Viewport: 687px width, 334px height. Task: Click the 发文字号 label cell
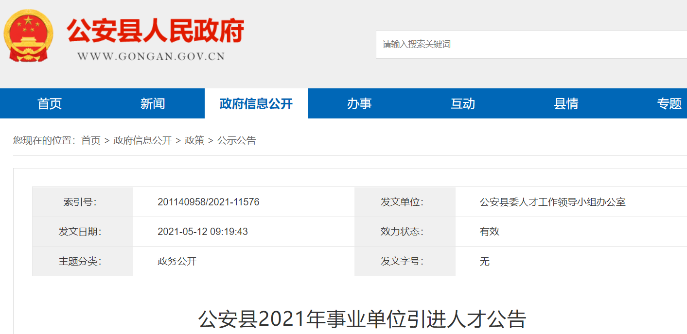405,261
